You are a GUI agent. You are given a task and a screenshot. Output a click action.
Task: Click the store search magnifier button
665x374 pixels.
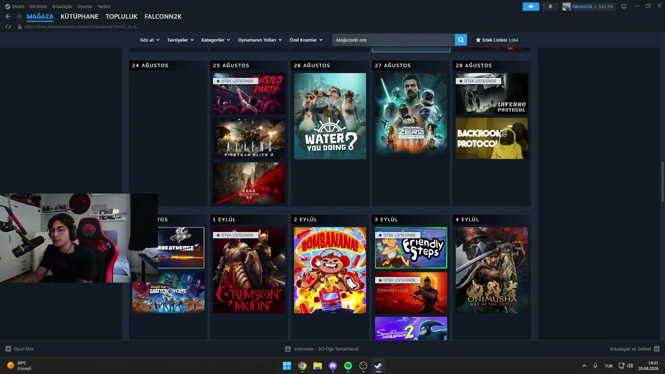point(461,40)
